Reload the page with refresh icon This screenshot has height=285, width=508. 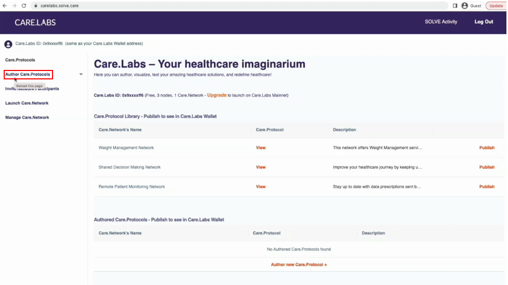pos(24,6)
